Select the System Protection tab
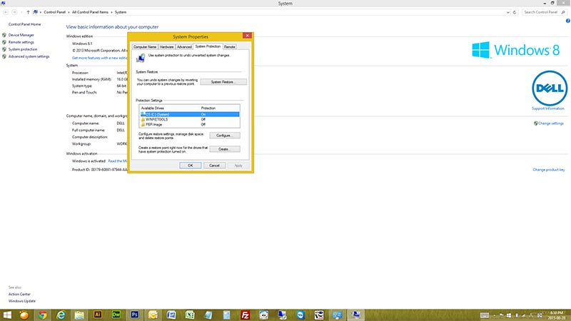 click(x=208, y=46)
